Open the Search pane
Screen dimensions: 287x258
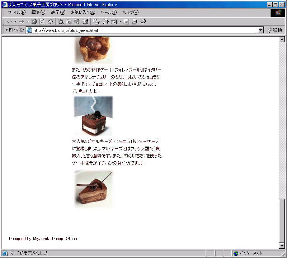pyautogui.click(x=61, y=21)
